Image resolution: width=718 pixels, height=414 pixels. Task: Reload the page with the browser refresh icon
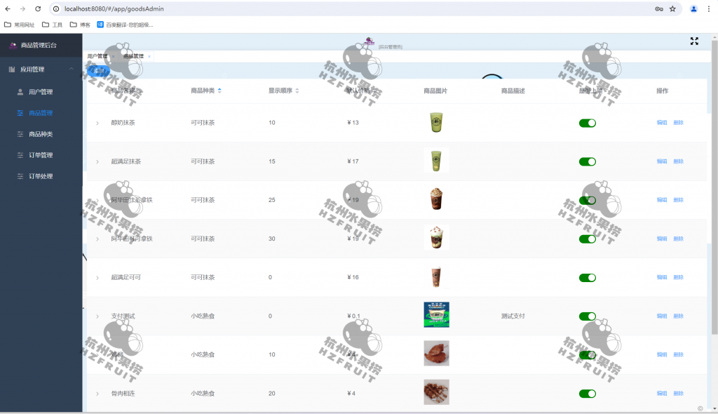coord(39,9)
